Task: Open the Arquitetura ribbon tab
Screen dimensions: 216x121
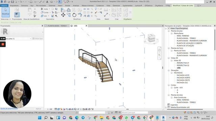Action: [x=14, y=5]
